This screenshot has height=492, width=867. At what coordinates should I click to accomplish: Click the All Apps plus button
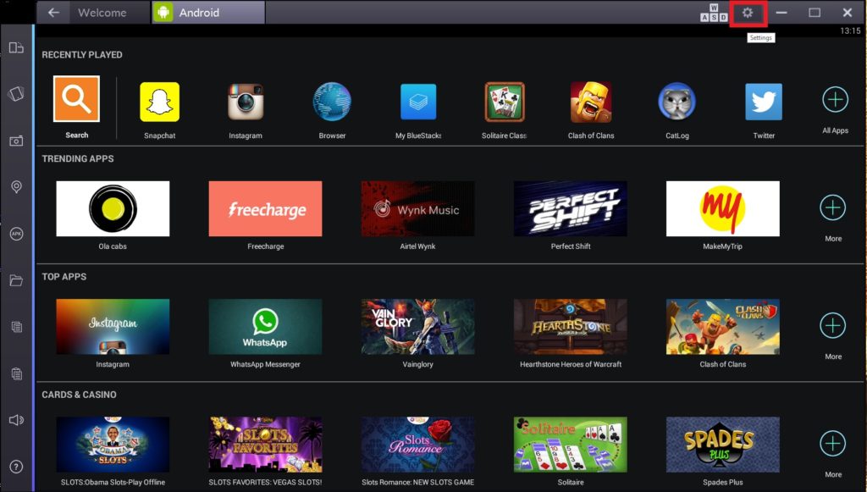835,100
